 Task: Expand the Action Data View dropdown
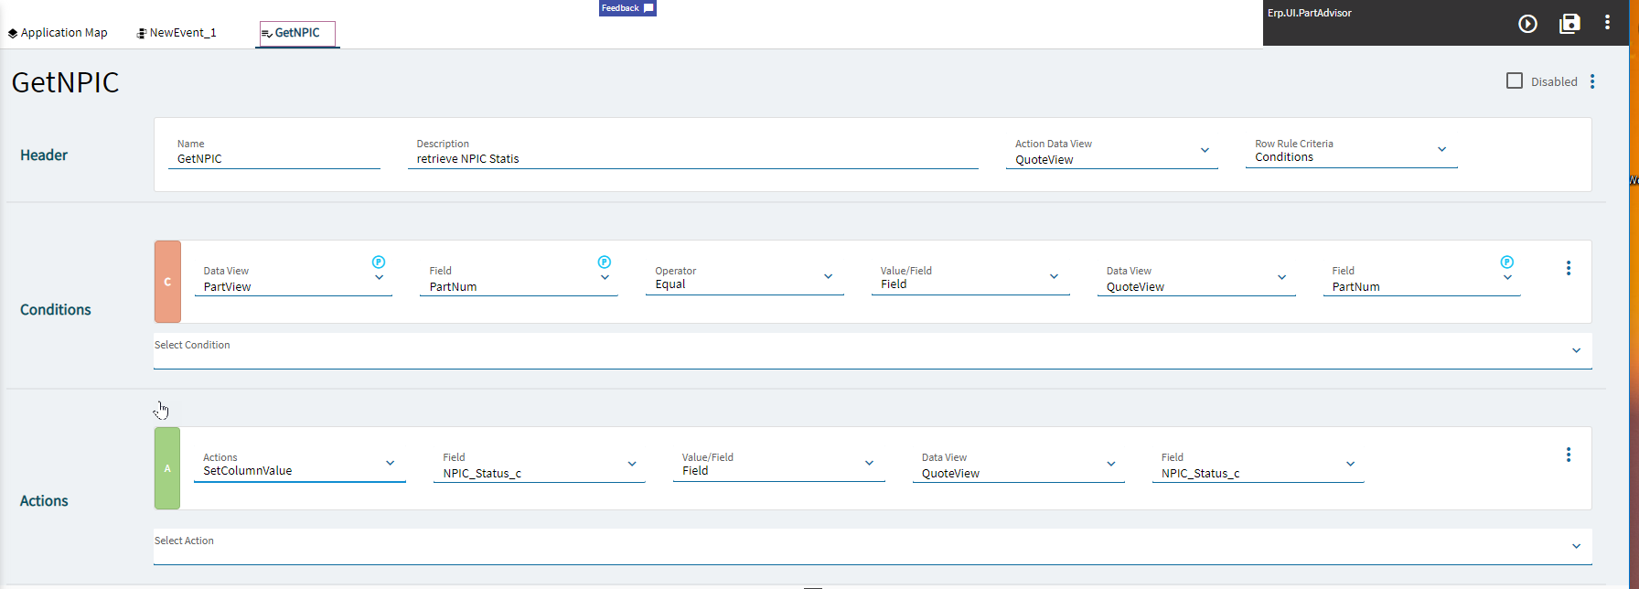tap(1205, 151)
